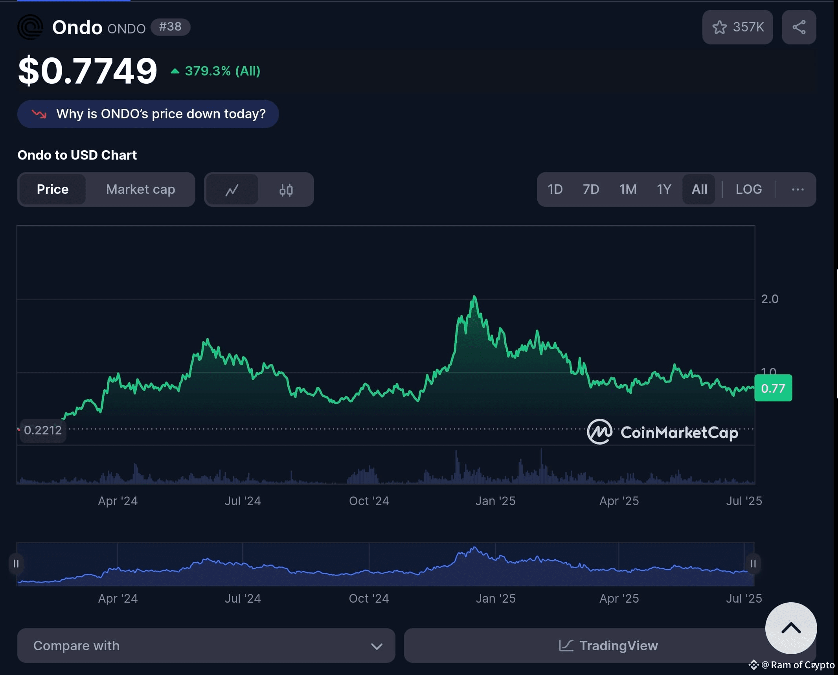Switch to candlestick chart icon
This screenshot has width=838, height=675.
point(286,190)
